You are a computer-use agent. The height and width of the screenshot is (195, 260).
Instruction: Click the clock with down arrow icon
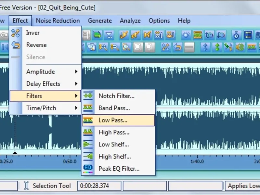(221, 35)
